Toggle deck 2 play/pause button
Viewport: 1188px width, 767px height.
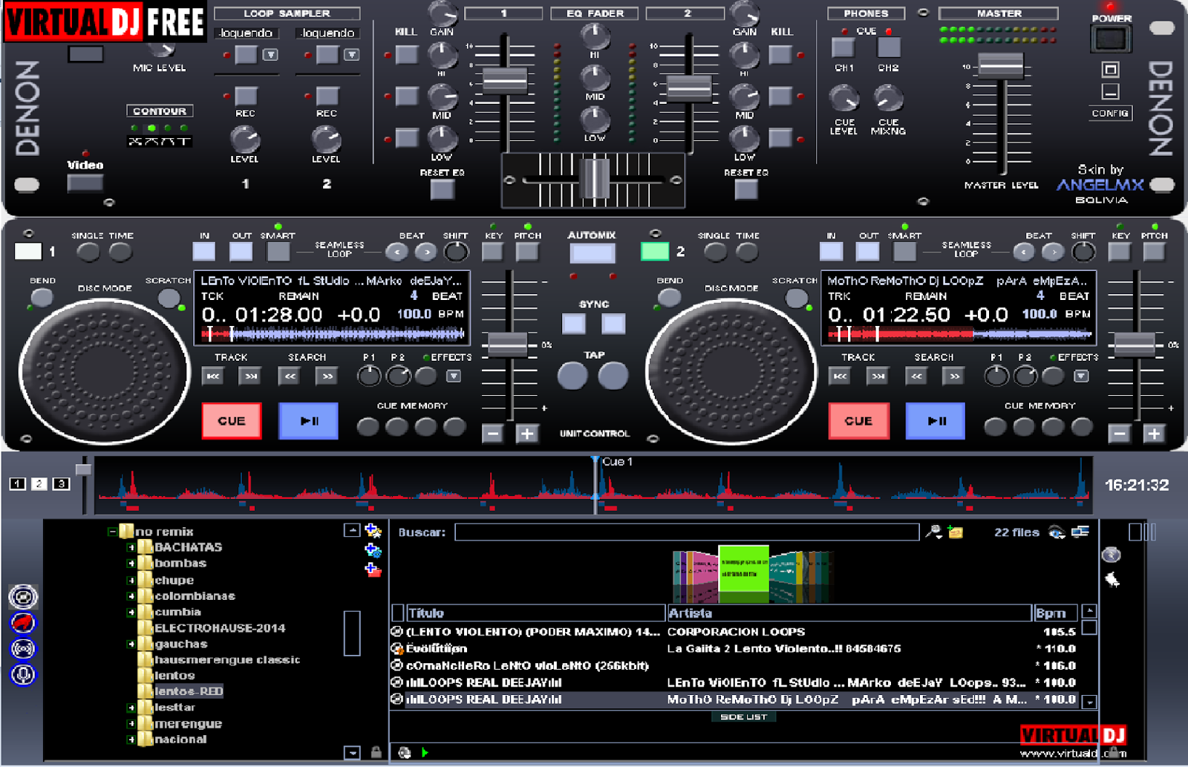[x=936, y=421]
